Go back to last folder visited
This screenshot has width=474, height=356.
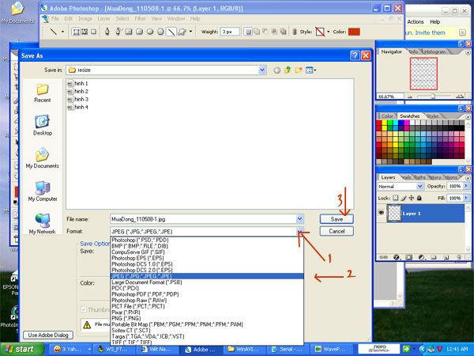click(277, 70)
